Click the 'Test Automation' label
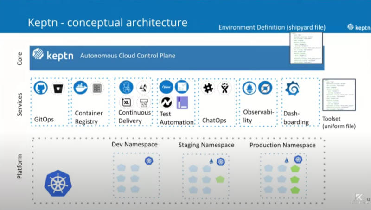This screenshot has width=371, height=210. [177, 118]
